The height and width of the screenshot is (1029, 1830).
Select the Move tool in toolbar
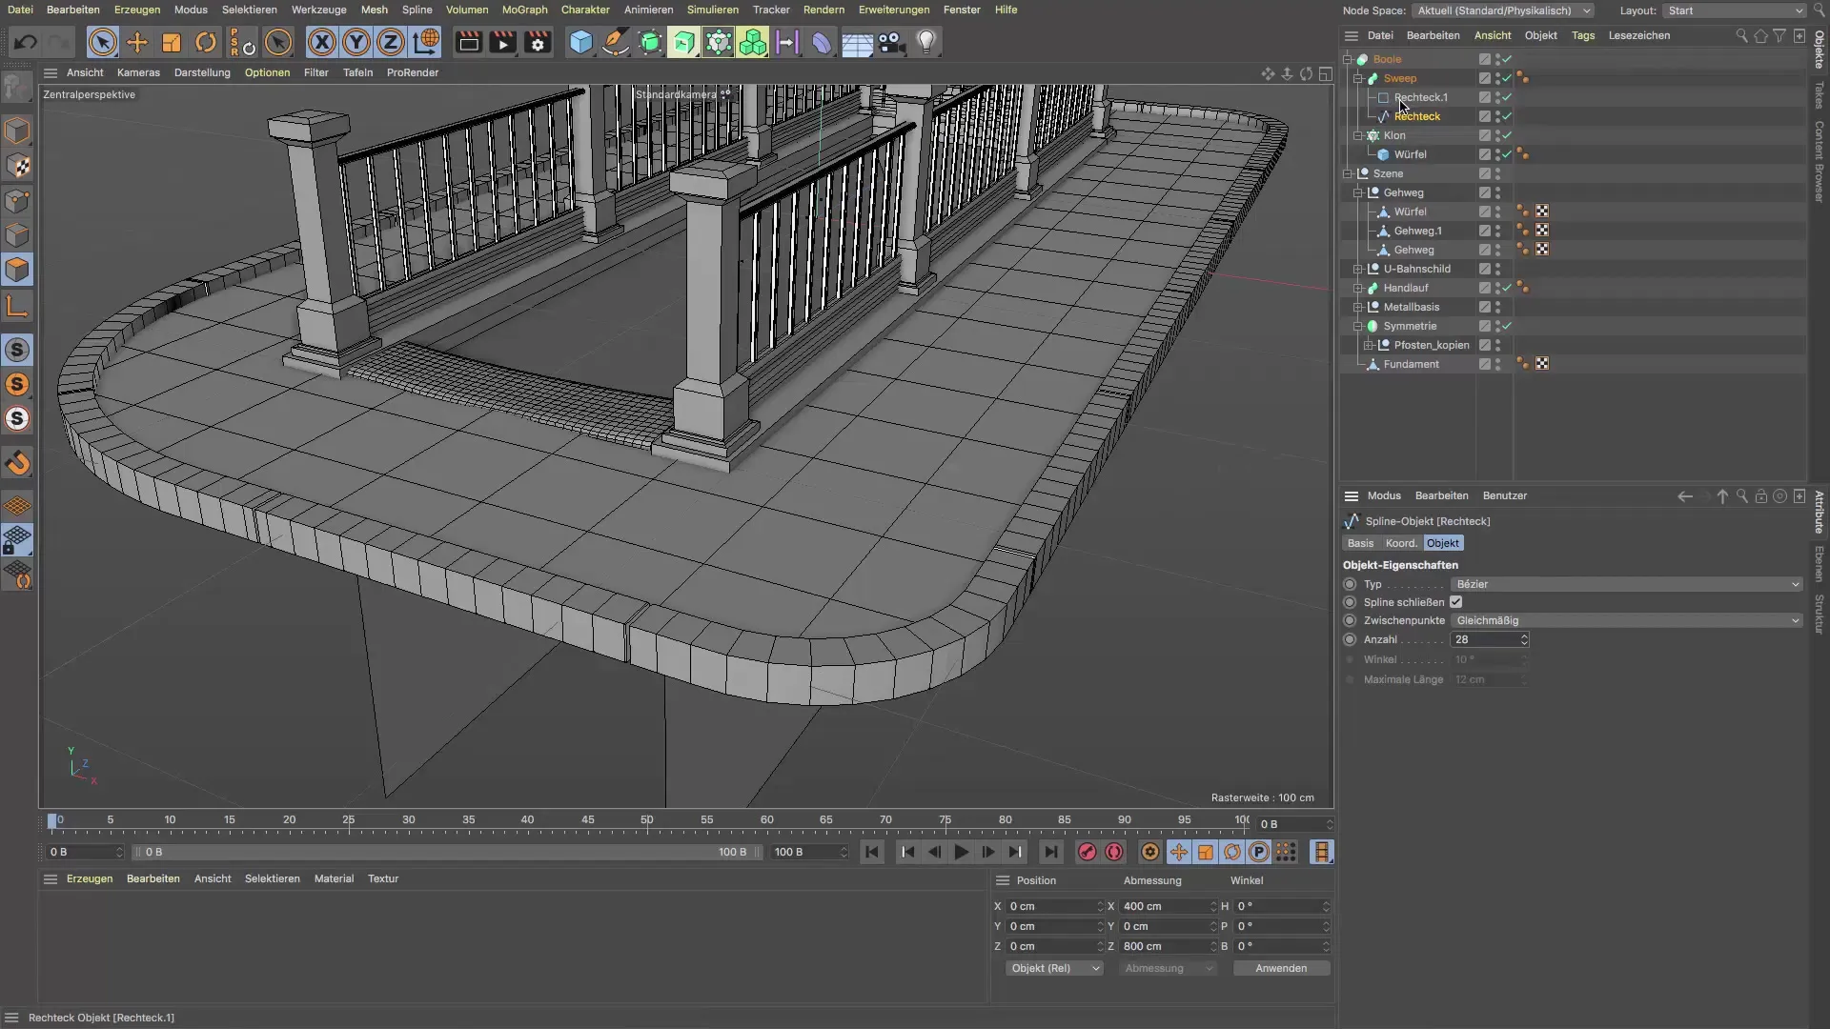(137, 42)
